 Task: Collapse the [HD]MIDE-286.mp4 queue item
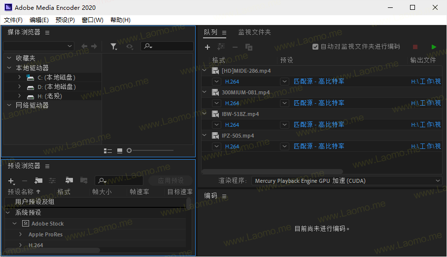pos(205,70)
